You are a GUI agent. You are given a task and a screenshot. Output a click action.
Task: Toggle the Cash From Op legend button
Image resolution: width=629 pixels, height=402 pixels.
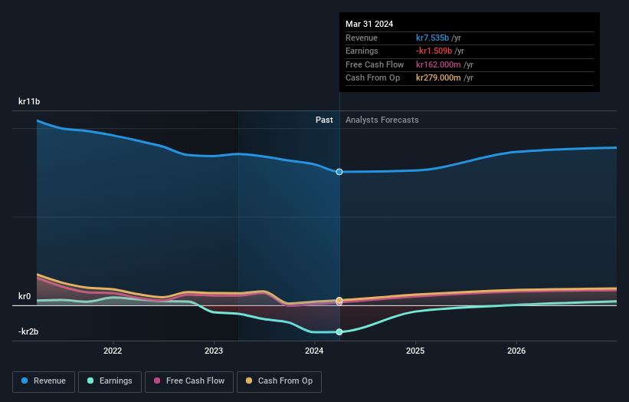[279, 381]
